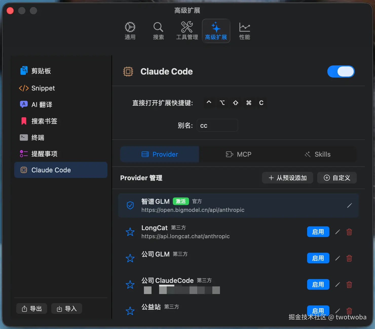Select 搜索书签 in the sidebar

click(61, 121)
